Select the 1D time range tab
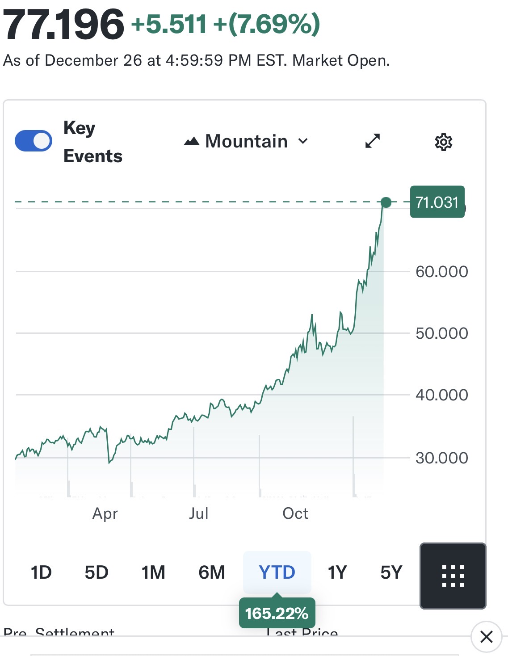Image resolution: width=508 pixels, height=656 pixels. [41, 572]
